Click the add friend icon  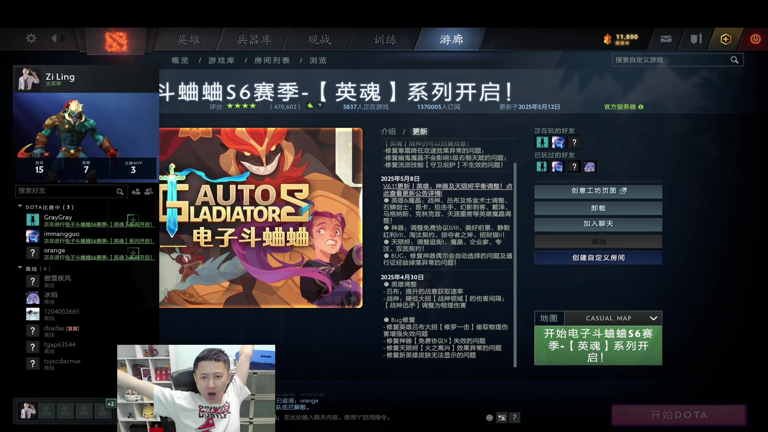point(136,192)
